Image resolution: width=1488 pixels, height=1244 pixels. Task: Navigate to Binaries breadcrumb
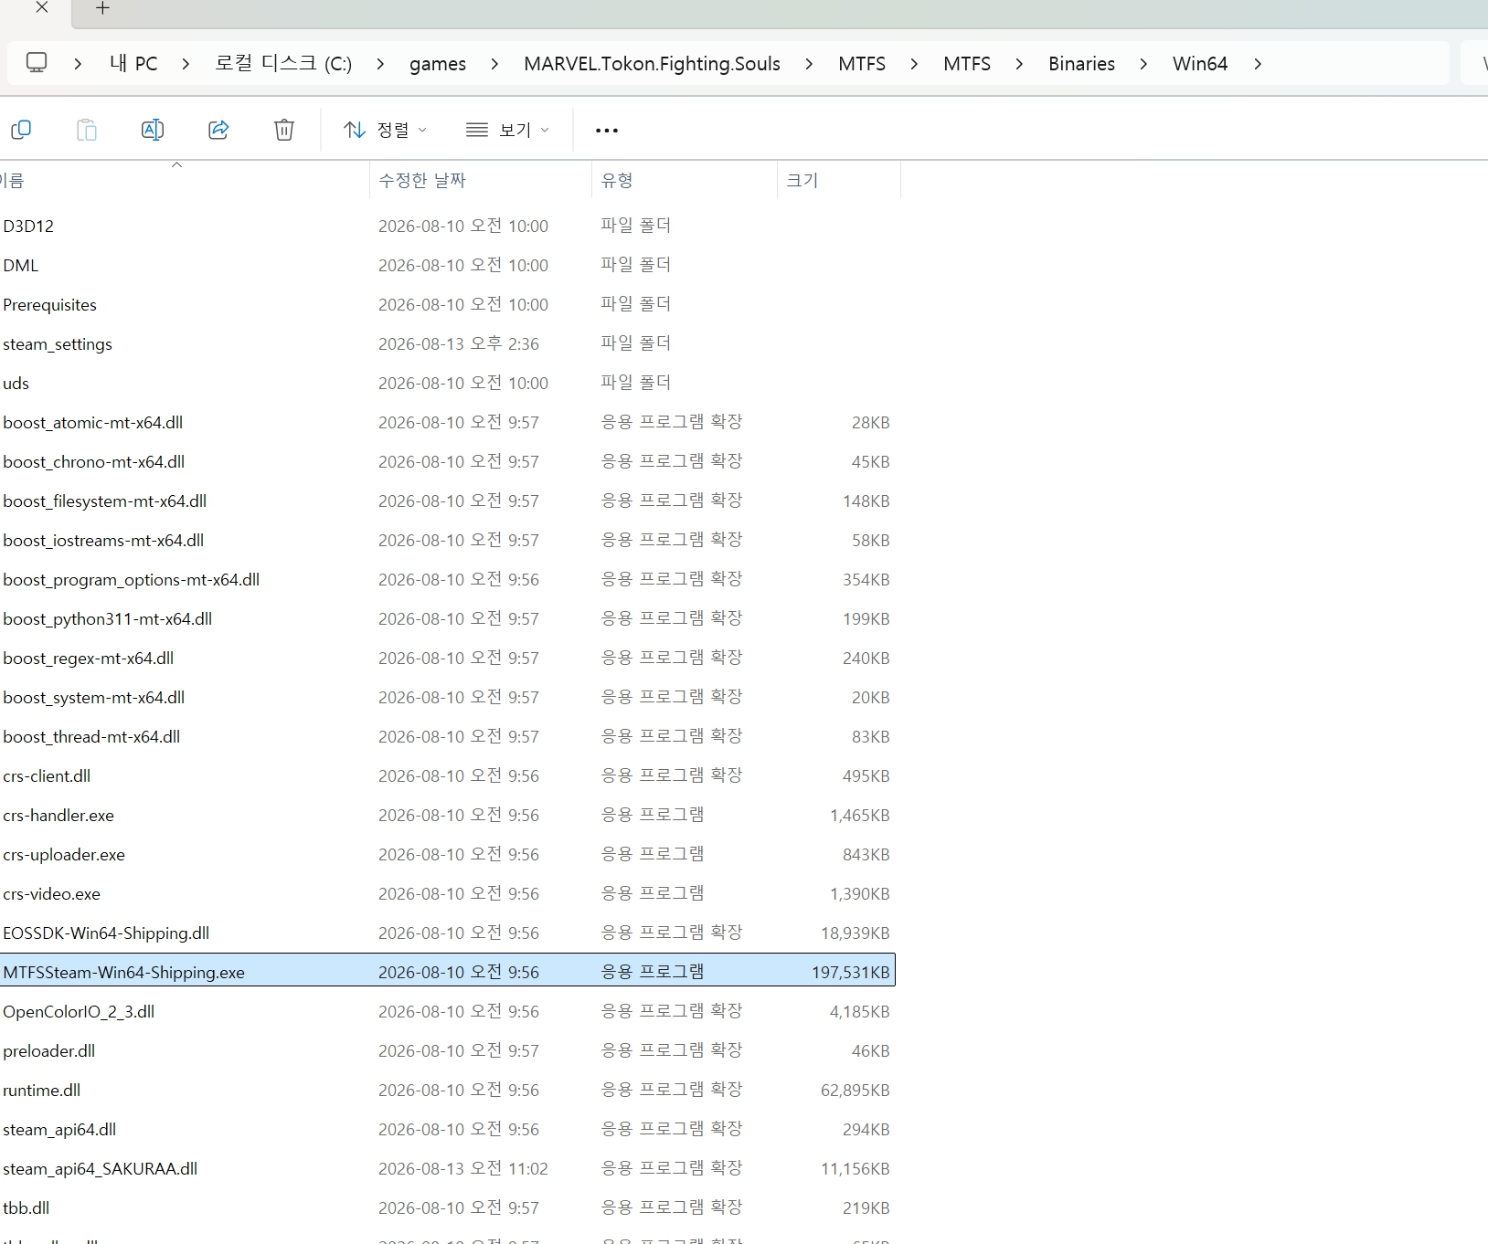tap(1081, 64)
